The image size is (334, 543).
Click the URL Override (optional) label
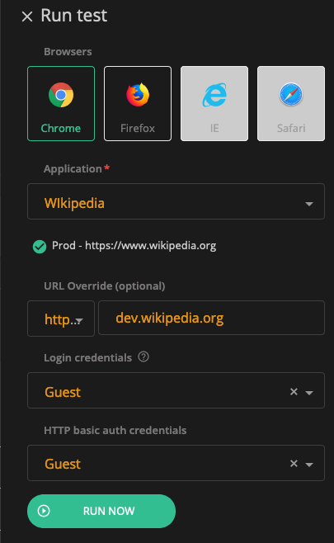[x=105, y=286]
